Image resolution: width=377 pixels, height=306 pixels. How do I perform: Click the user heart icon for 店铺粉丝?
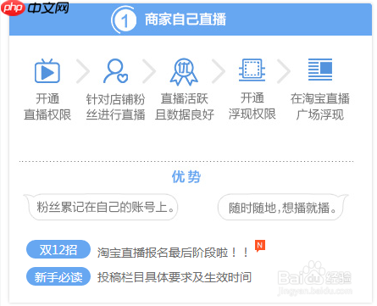tap(115, 71)
